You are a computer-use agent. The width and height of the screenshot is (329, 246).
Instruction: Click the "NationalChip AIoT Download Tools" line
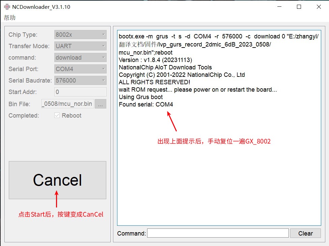pos(165,67)
